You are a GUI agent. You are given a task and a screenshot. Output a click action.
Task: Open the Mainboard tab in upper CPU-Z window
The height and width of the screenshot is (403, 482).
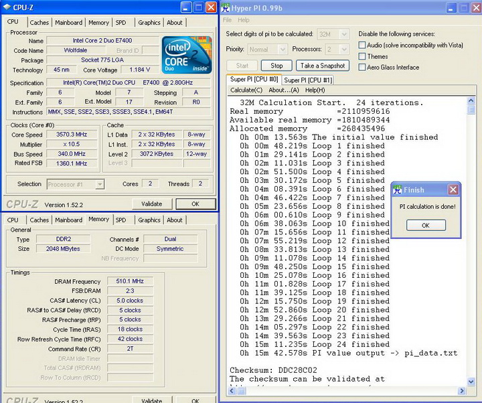pos(68,22)
